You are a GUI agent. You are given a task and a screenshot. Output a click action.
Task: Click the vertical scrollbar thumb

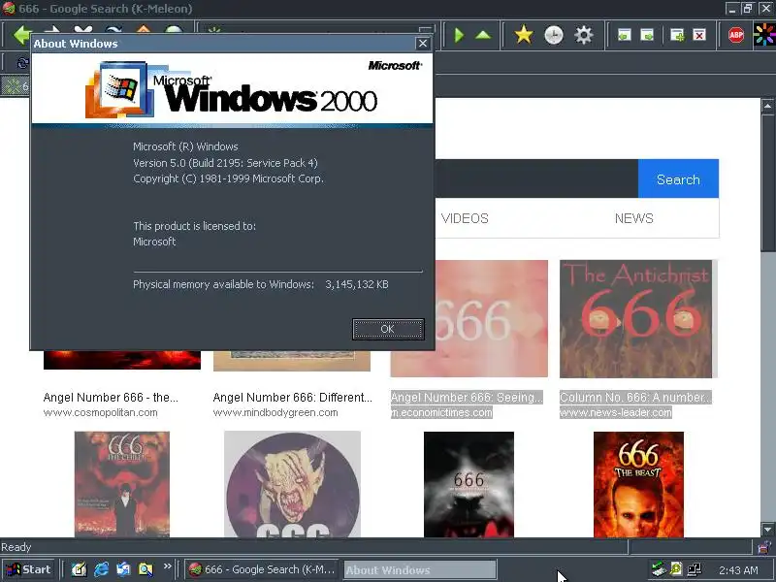pyautogui.click(x=767, y=183)
